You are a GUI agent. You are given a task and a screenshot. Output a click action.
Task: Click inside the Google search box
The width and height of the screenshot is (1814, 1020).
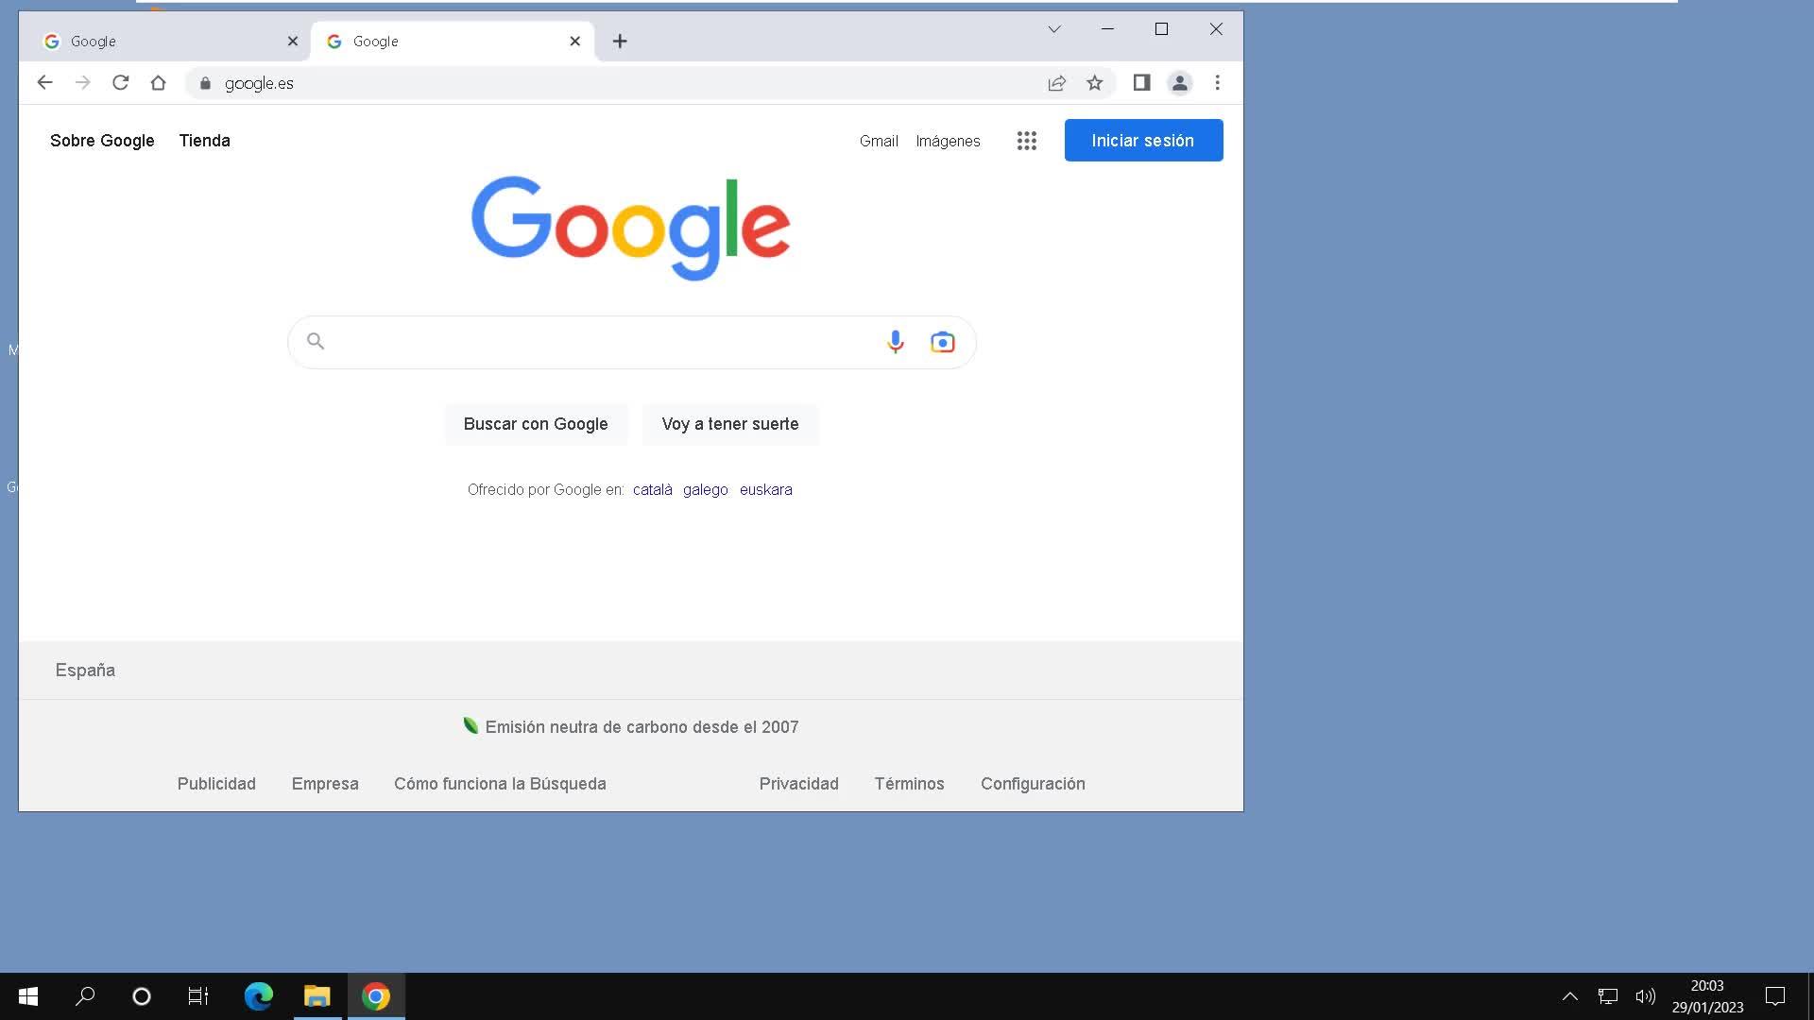[595, 342]
